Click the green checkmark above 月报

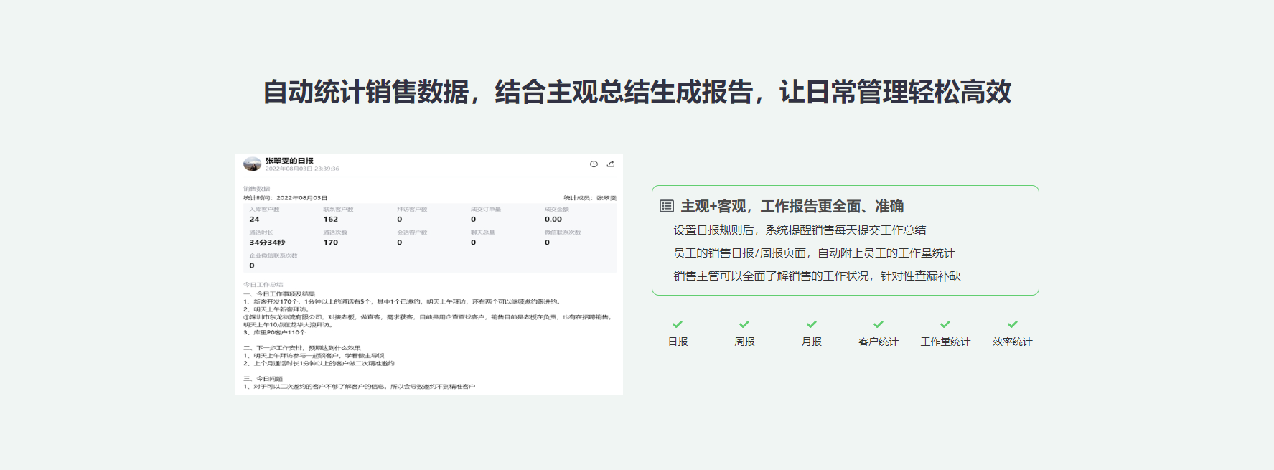coord(812,324)
